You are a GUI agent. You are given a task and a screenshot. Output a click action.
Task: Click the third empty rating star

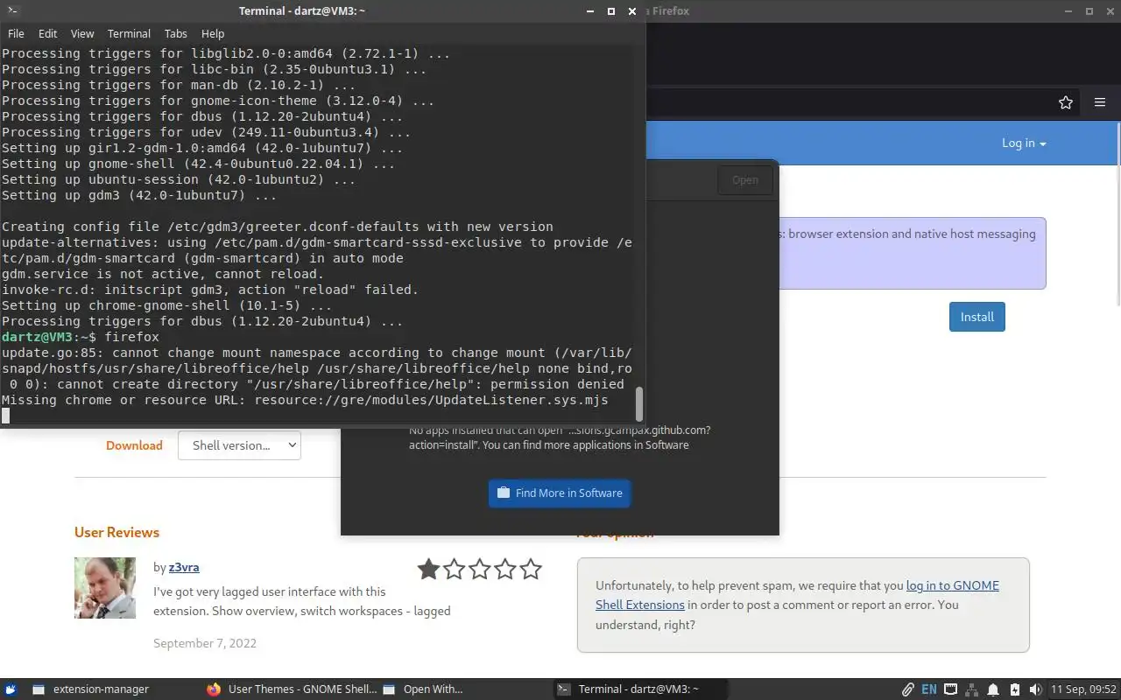pos(480,570)
